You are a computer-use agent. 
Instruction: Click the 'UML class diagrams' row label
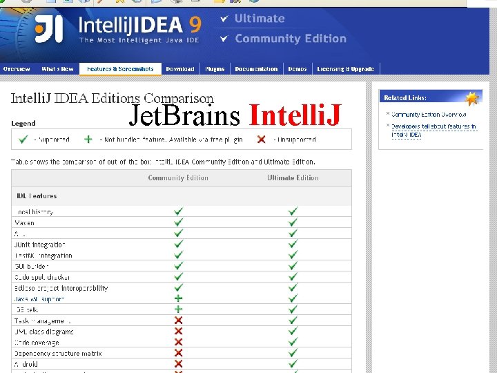click(43, 332)
